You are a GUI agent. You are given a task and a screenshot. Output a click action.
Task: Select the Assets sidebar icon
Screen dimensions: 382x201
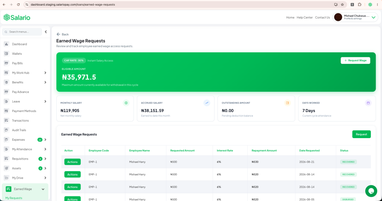pyautogui.click(x=7, y=168)
